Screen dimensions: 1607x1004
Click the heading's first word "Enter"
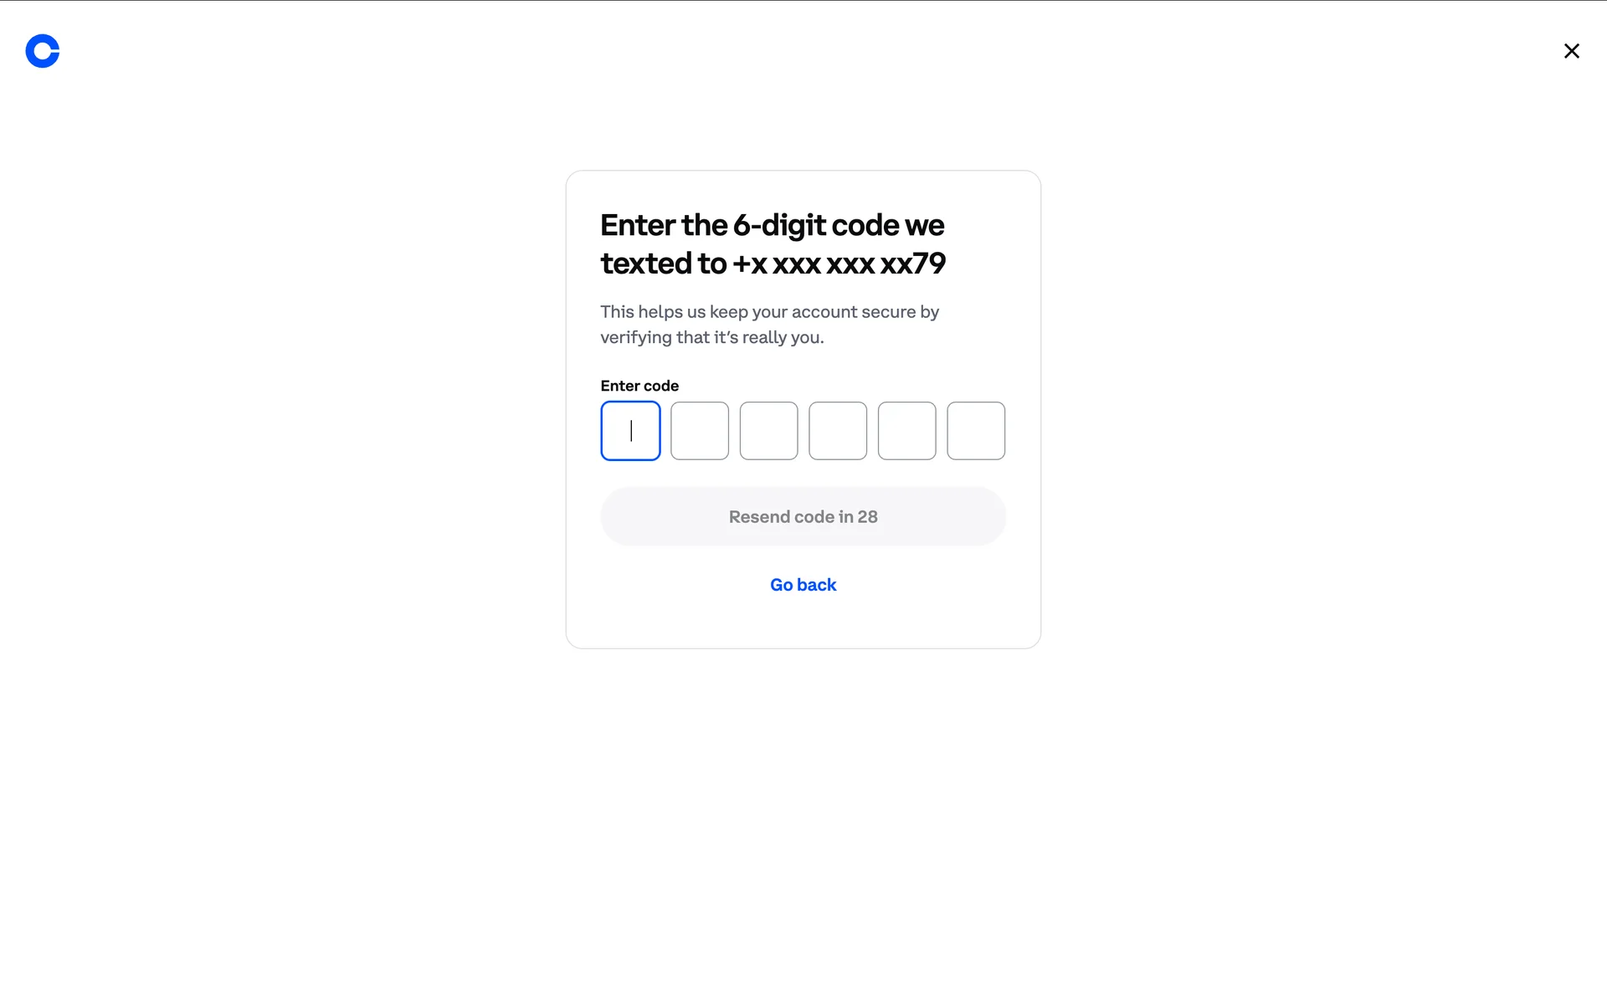coord(638,225)
